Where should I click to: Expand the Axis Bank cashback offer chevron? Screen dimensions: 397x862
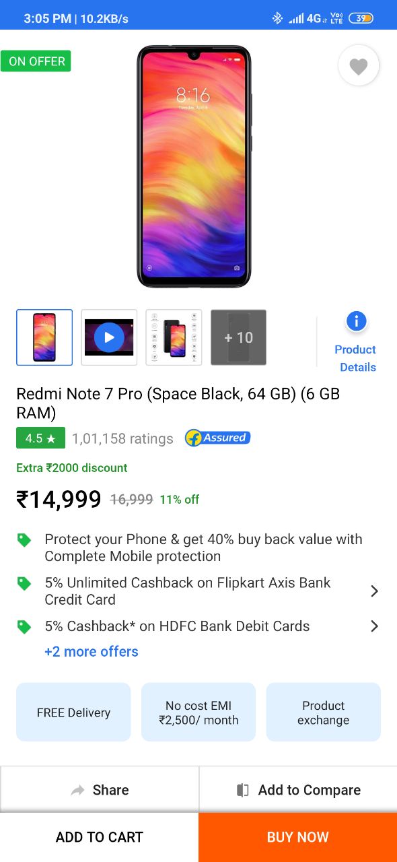[375, 591]
